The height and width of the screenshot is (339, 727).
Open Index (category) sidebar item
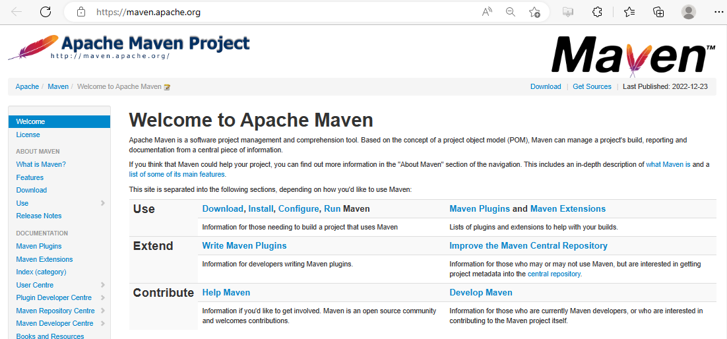pos(42,272)
